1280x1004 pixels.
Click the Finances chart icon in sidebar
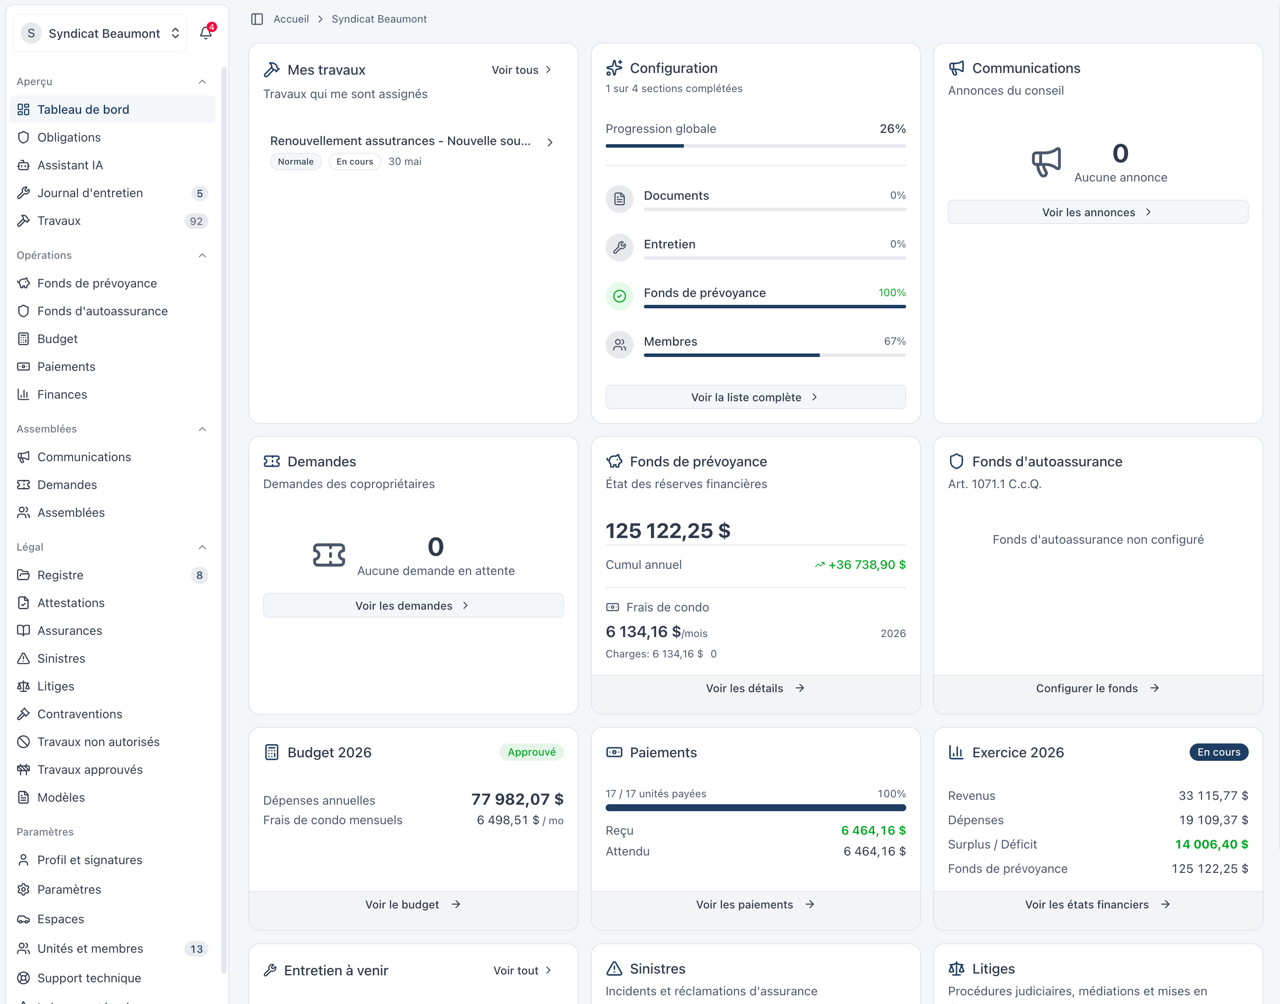23,394
